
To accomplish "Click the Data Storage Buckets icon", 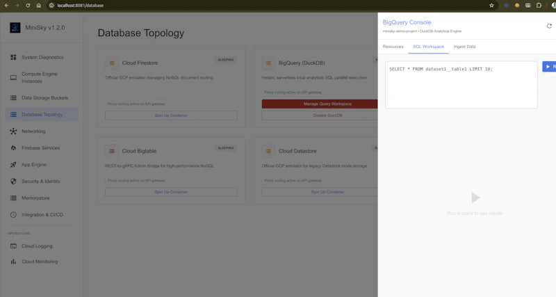I will tap(13, 97).
